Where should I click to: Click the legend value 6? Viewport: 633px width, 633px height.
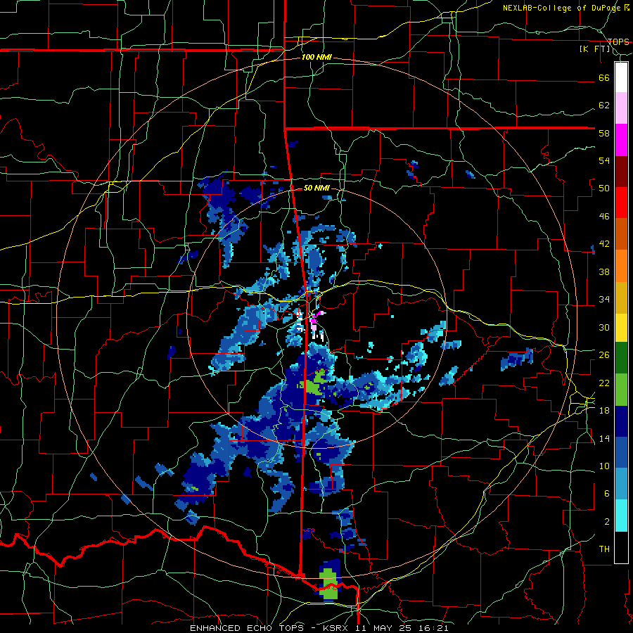coord(606,494)
